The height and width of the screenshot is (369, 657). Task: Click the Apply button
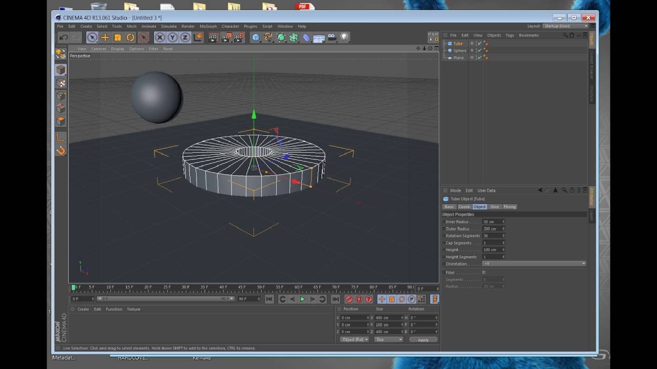pos(423,340)
